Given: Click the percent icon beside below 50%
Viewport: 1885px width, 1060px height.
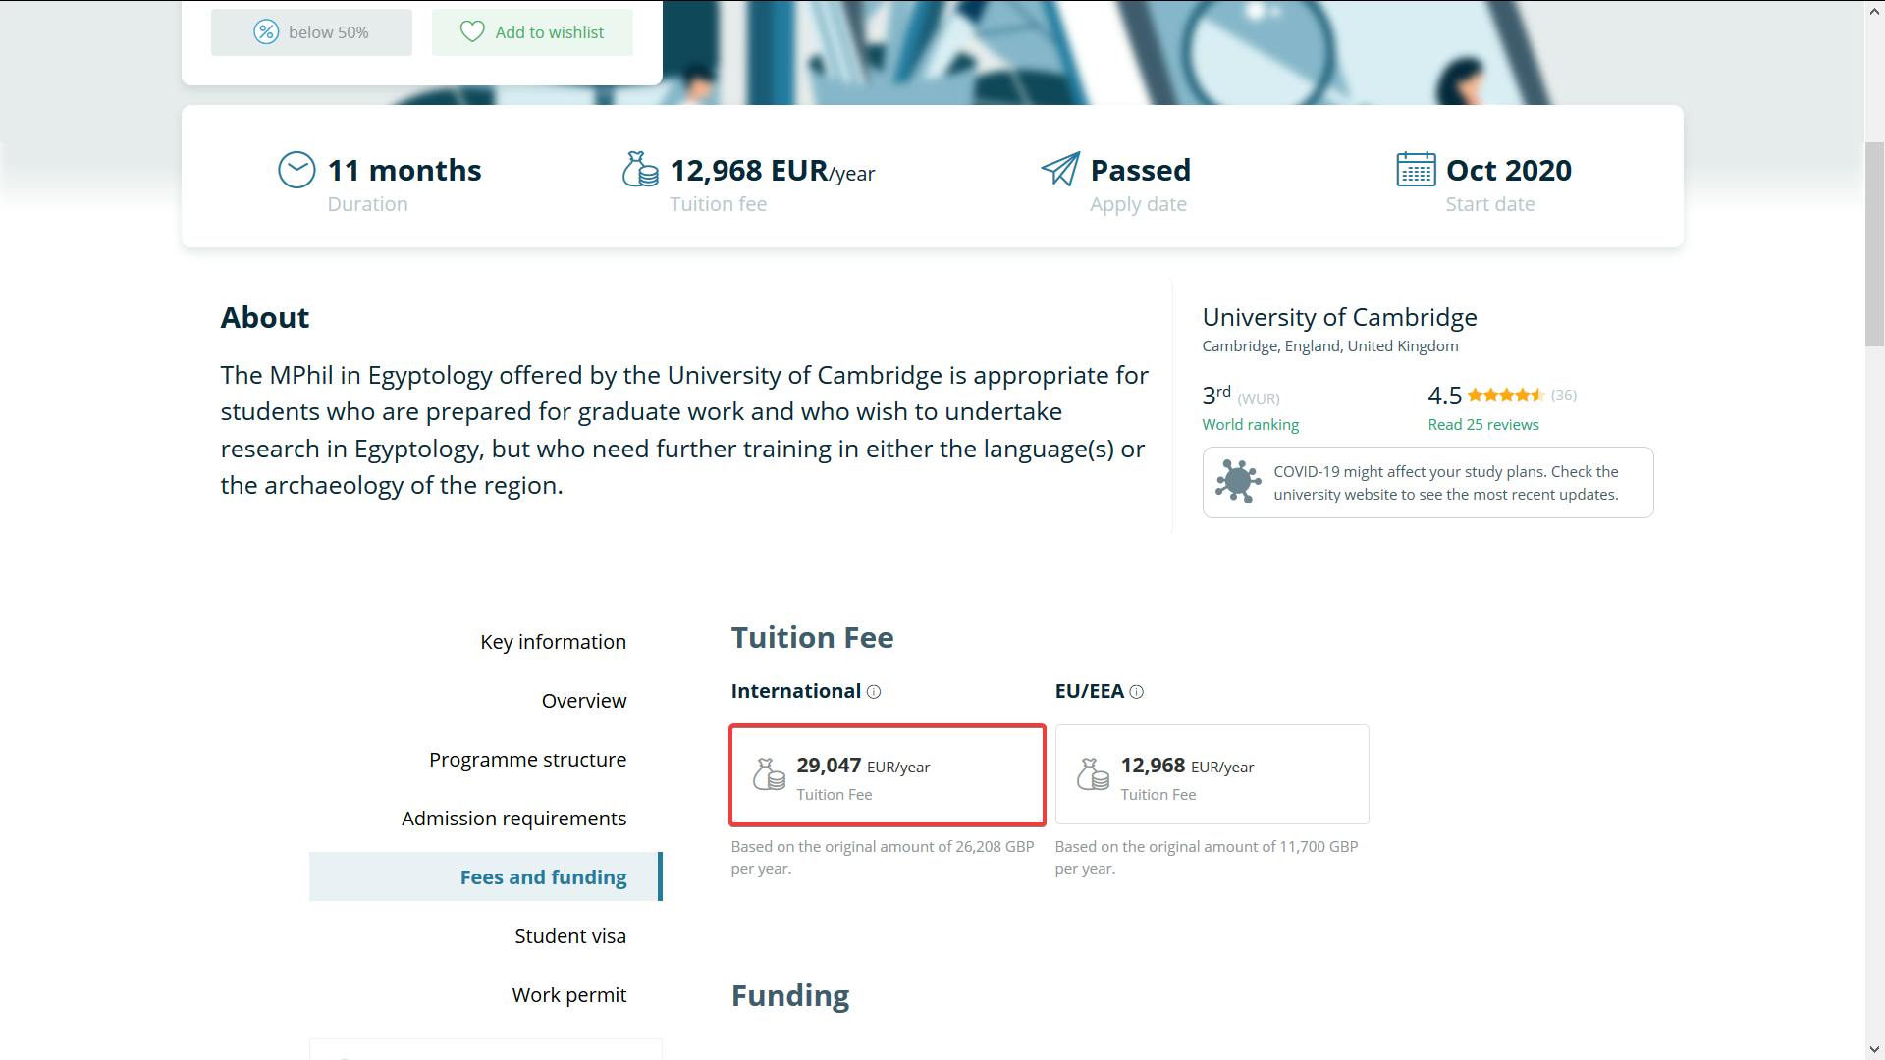Looking at the screenshot, I should click(266, 32).
